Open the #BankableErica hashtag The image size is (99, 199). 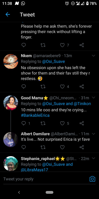click(x=35, y=115)
